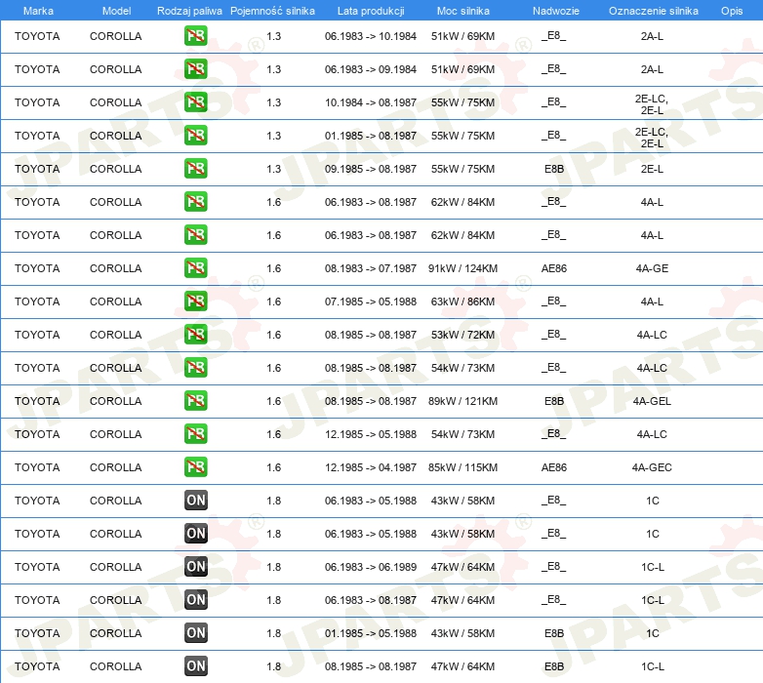Select petrol icon in 12.1985 -> 05.1988 row
The image size is (763, 683).
pos(195,434)
